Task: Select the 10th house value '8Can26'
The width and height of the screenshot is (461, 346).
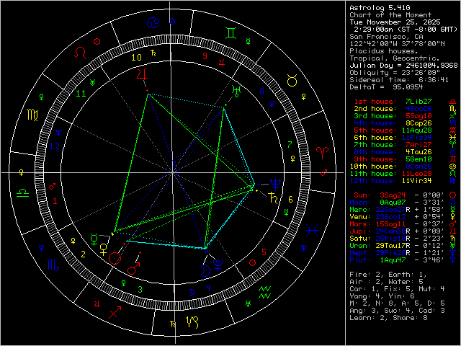Action: coord(419,167)
